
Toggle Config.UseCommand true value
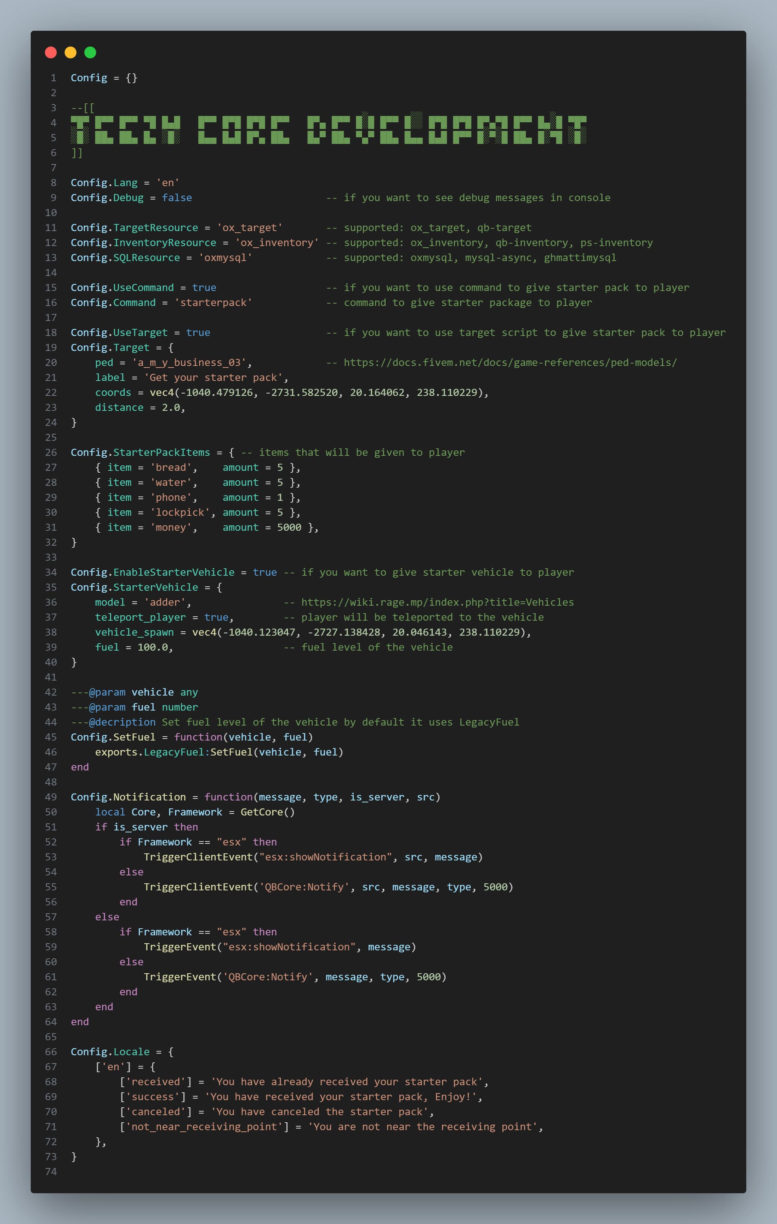pos(205,287)
